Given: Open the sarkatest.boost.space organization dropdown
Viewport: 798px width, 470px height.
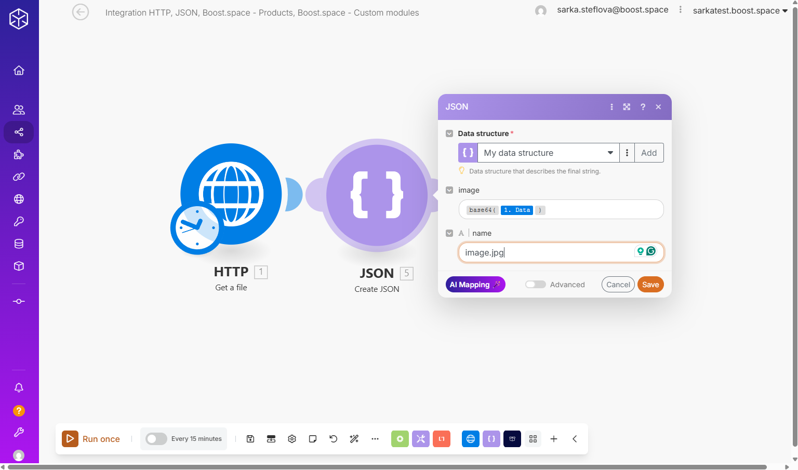Looking at the screenshot, I should click(x=740, y=10).
